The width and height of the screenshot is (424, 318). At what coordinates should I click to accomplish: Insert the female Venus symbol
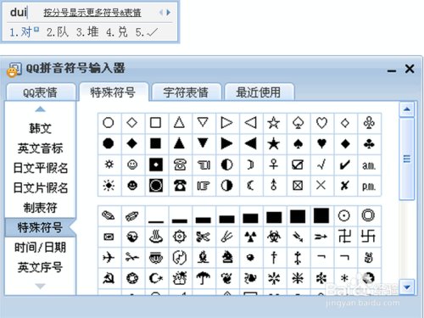click(x=274, y=165)
